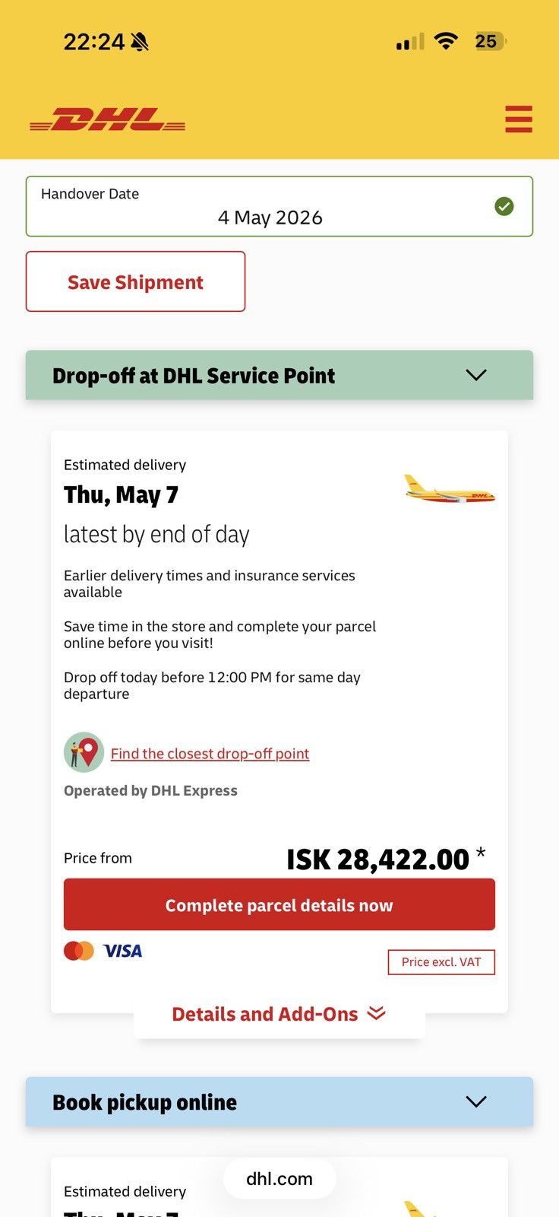Click the Save Shipment button

click(x=136, y=281)
